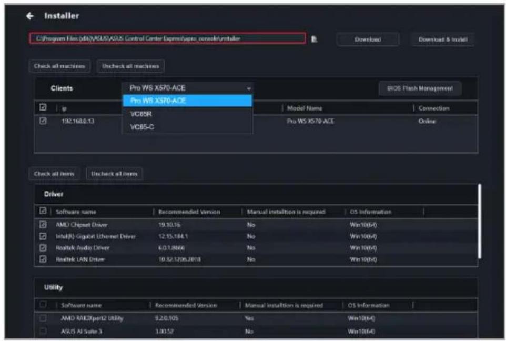Screen dimensions: 506x341
Task: Click Uncheck all machines button
Action: pyautogui.click(x=130, y=66)
